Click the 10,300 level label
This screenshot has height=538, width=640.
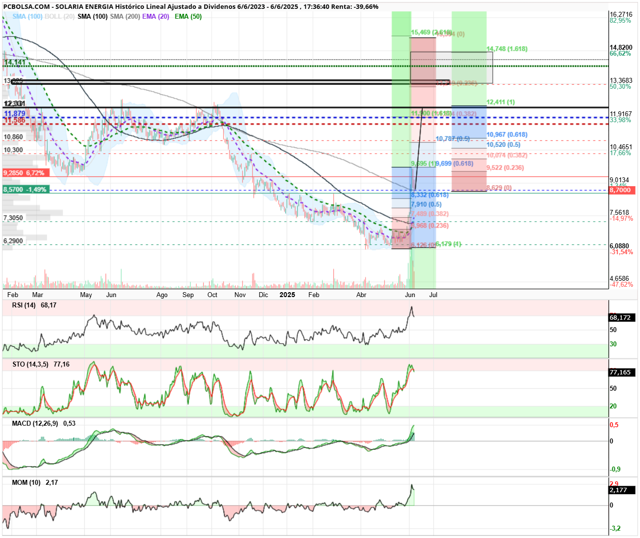click(x=13, y=150)
